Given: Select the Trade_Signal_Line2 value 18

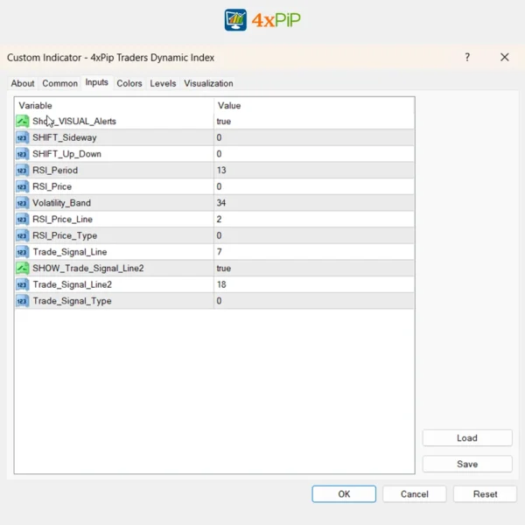Looking at the screenshot, I should 221,284.
